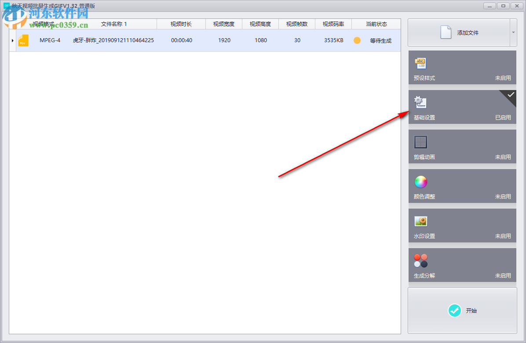
Task: Click the generate split dots icon
Action: tap(420, 260)
